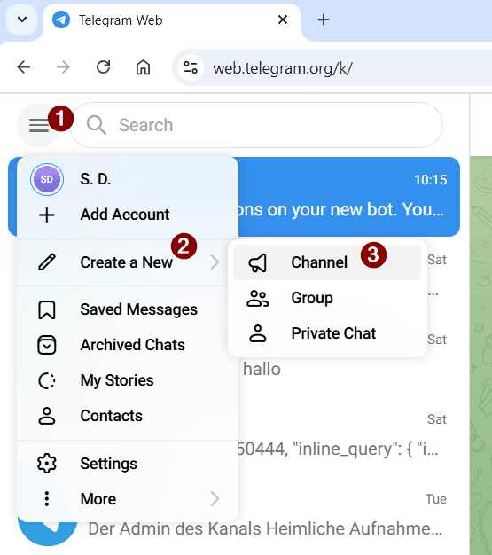Click the three-dot More icon

pos(47,499)
